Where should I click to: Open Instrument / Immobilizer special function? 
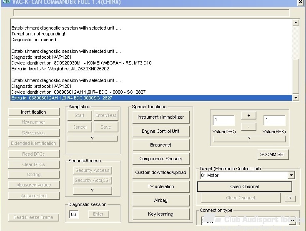pyautogui.click(x=161, y=117)
